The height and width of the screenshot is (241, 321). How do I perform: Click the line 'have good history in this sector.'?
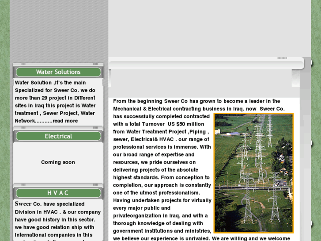click(55, 220)
